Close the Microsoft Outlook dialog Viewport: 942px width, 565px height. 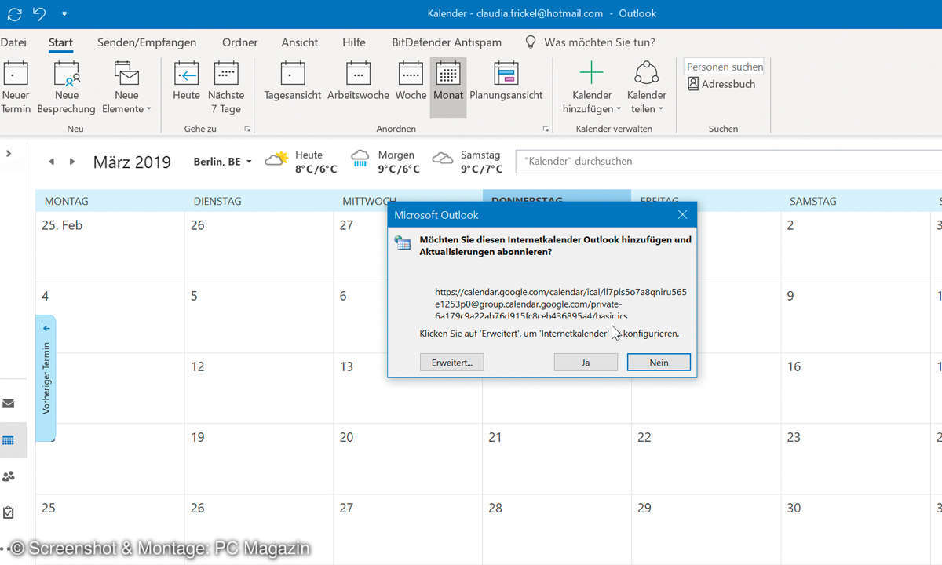682,215
